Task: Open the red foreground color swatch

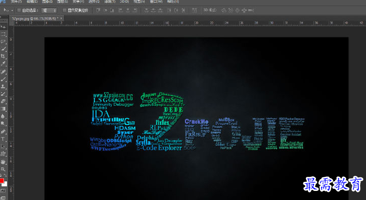Action: (2, 181)
